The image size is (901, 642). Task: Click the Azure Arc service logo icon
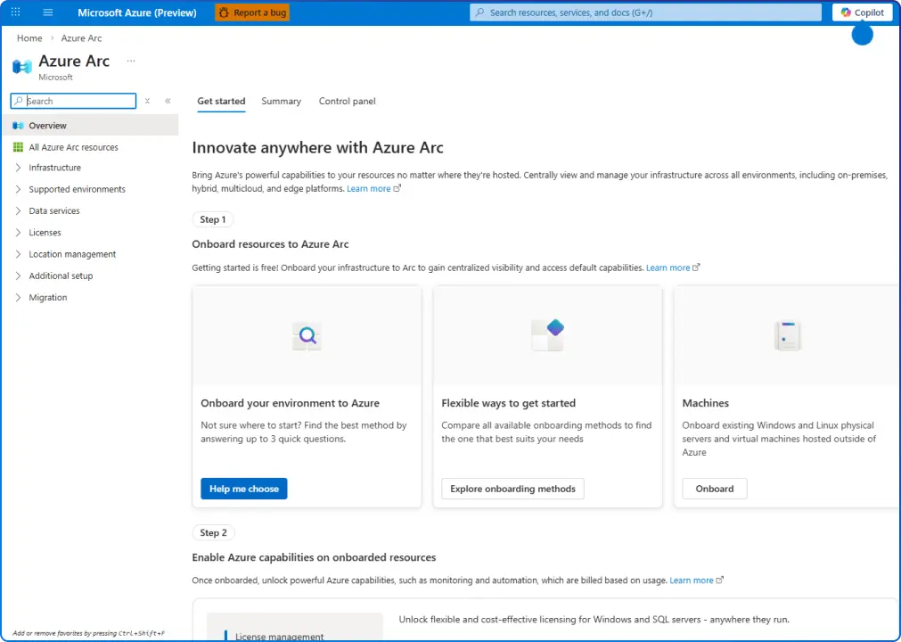[21, 65]
